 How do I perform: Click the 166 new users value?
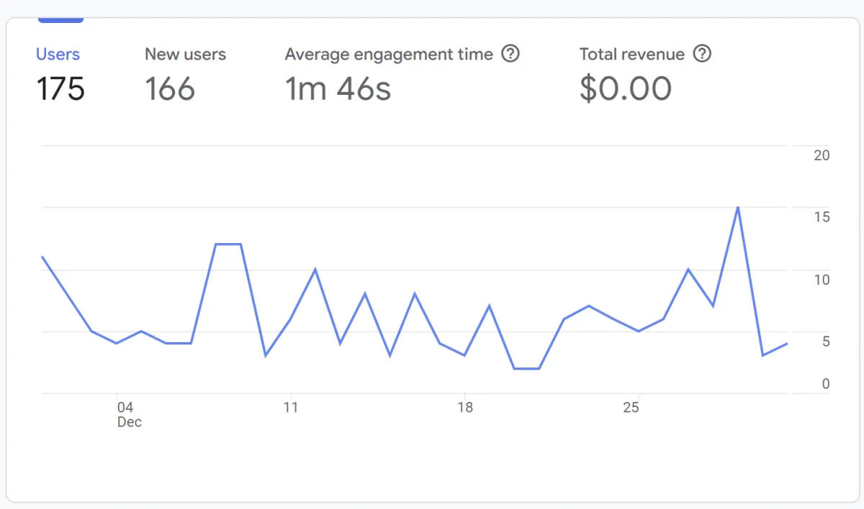coord(170,89)
